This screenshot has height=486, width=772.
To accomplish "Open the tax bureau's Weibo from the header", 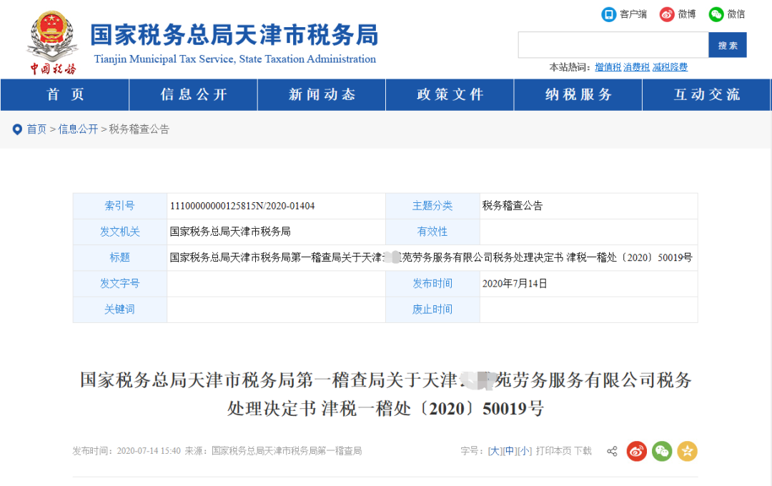I will pyautogui.click(x=668, y=14).
